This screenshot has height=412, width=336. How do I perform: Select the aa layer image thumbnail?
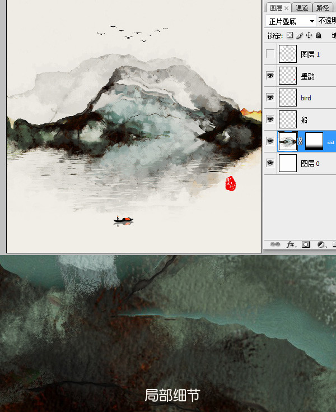tap(288, 141)
